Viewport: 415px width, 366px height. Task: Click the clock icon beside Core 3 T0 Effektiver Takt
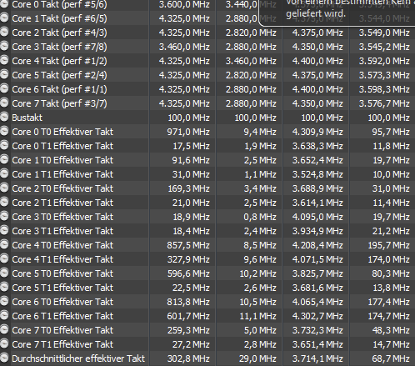(4, 217)
